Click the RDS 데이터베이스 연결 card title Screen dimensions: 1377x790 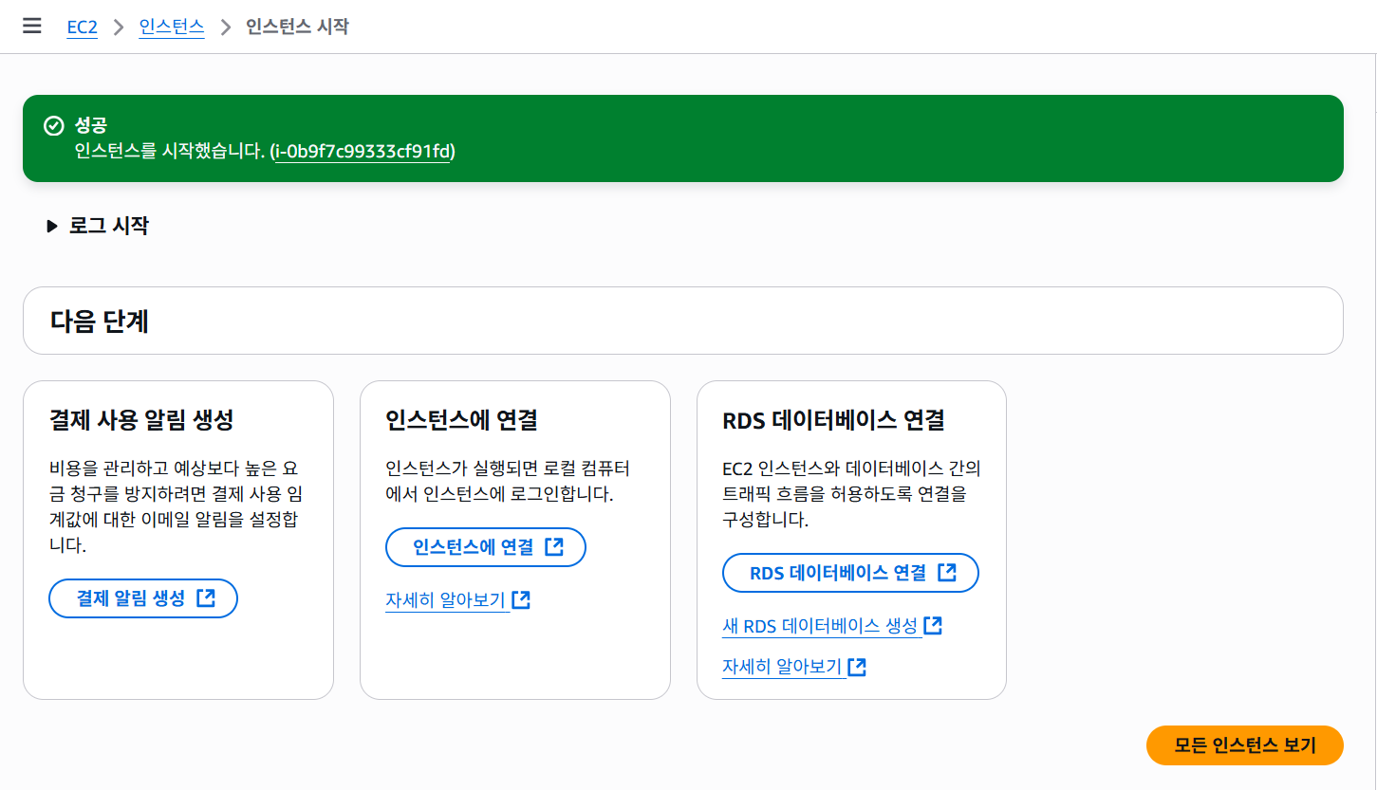tap(833, 419)
